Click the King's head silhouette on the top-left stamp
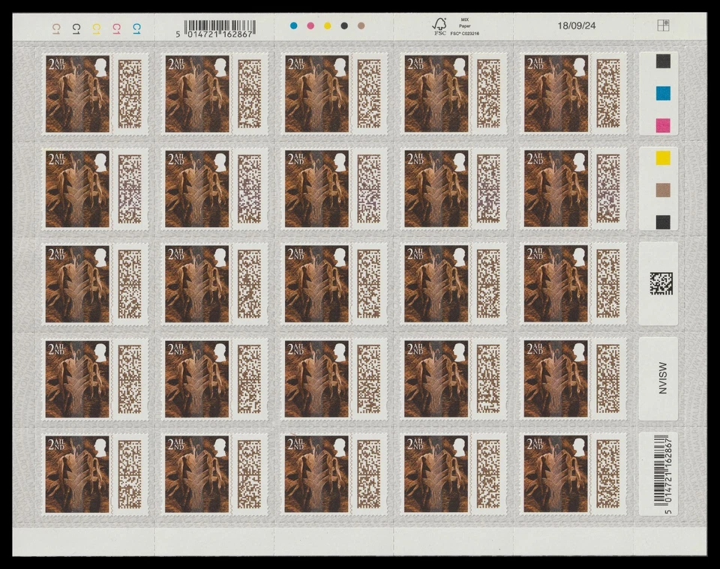Screen dimensions: 720x569 pyautogui.click(x=101, y=67)
